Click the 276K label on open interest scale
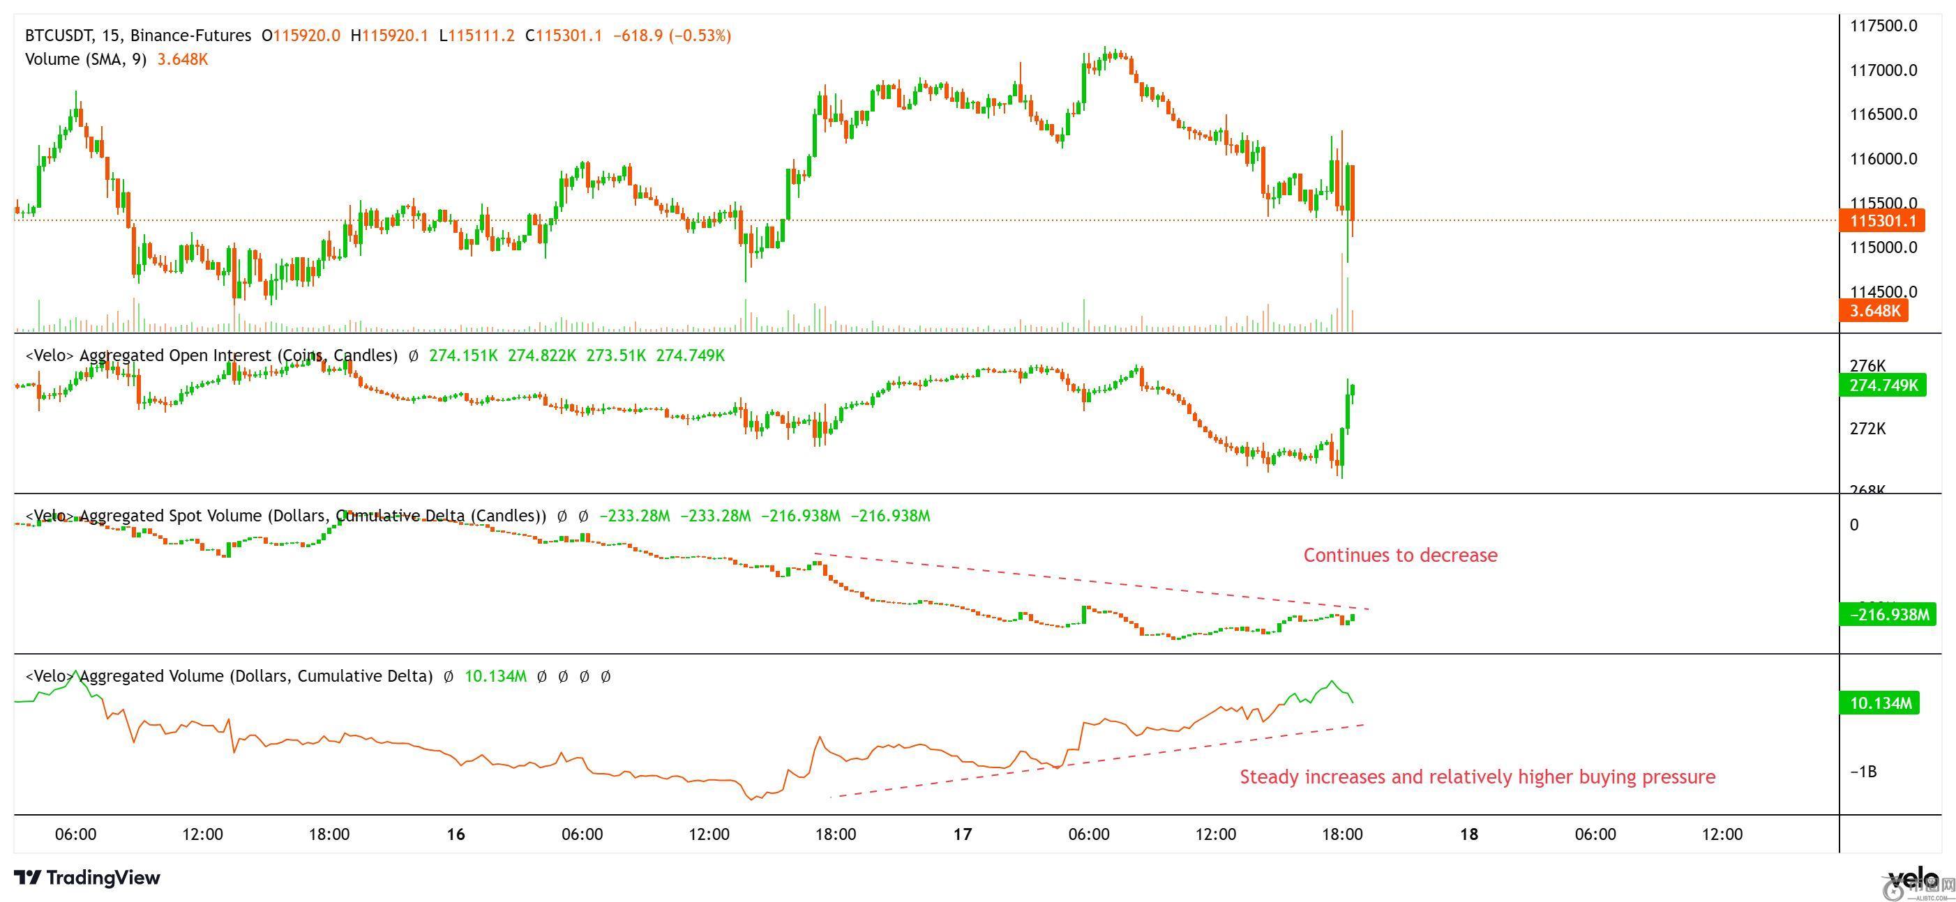This screenshot has height=902, width=1956. [1867, 366]
